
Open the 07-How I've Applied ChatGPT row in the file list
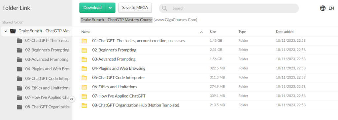(209, 96)
